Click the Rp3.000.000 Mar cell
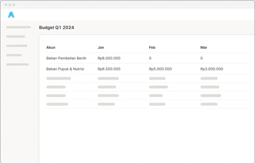255x164 pixels. pos(212,69)
